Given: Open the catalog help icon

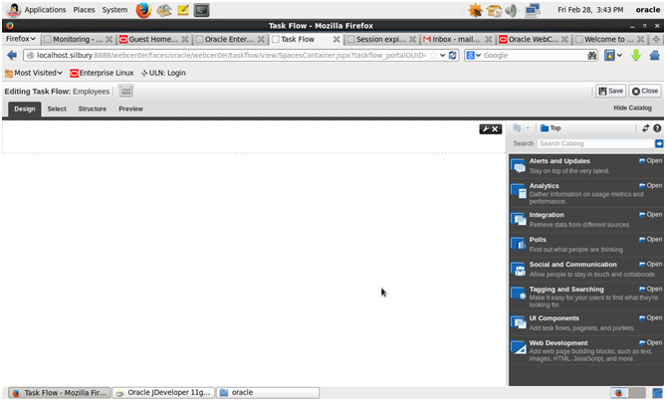Looking at the screenshot, I should pyautogui.click(x=657, y=128).
